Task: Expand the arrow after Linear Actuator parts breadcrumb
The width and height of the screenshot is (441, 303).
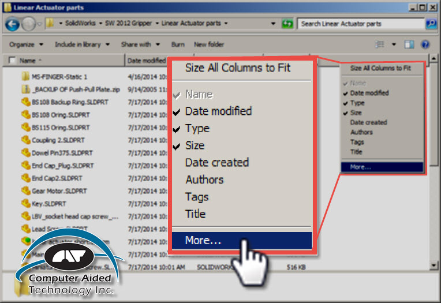Action: tap(226, 23)
